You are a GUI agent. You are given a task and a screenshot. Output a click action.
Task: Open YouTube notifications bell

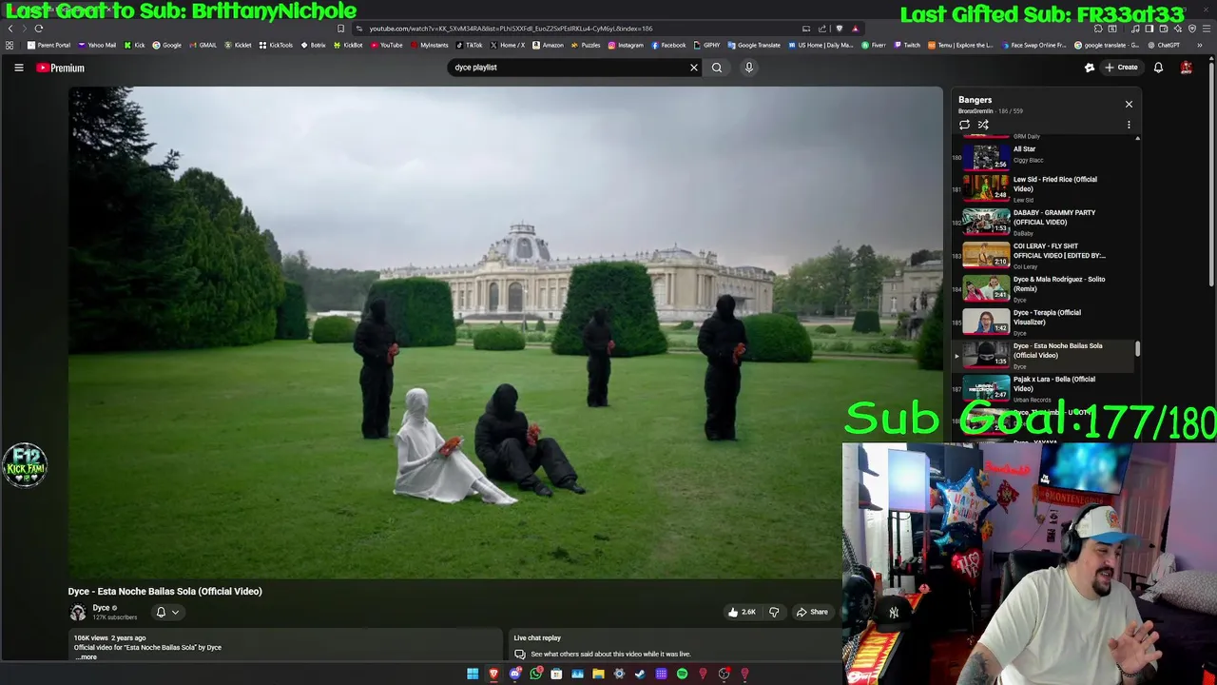(1158, 68)
